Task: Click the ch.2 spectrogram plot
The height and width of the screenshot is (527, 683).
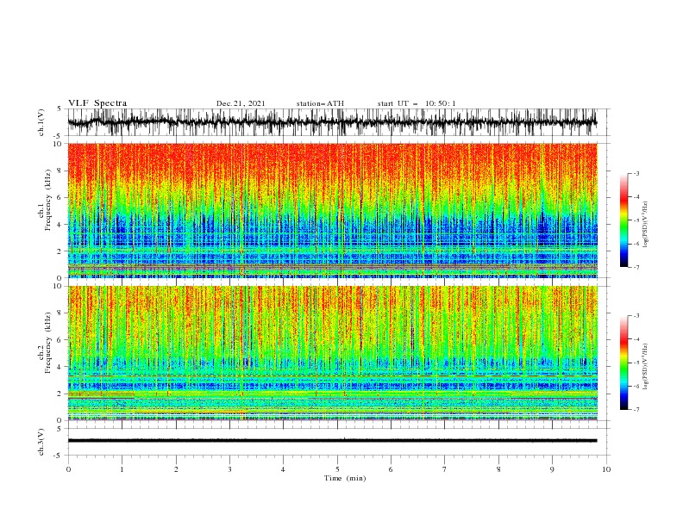Action: click(x=332, y=353)
